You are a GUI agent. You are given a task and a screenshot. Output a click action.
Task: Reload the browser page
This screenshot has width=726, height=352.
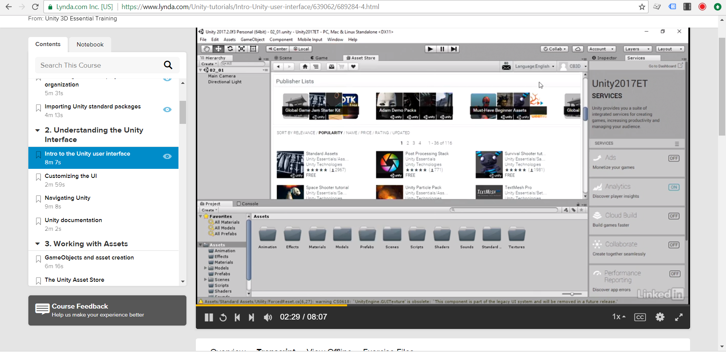pos(35,7)
